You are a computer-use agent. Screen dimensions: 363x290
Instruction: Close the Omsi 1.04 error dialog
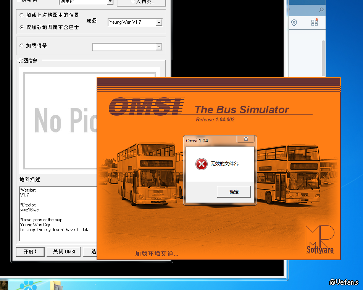[x=246, y=139]
